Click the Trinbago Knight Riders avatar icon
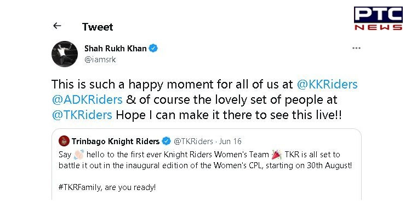411x213 pixels. [64, 141]
